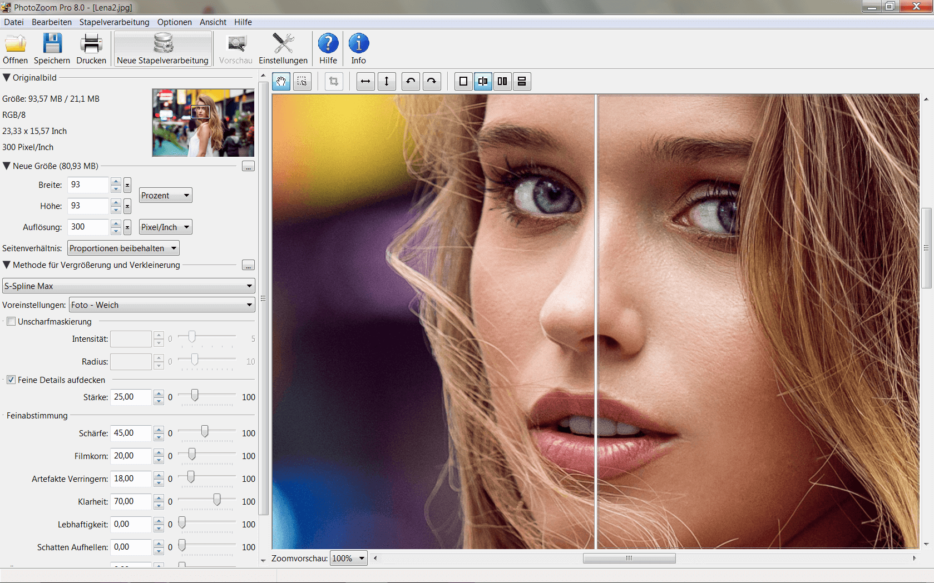Open the Einstellungen settings dialog
Screen dimensions: 934x583
[x=283, y=48]
